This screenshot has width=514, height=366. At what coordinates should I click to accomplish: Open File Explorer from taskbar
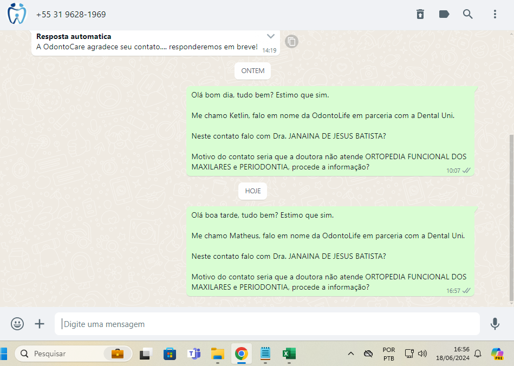pos(217,354)
